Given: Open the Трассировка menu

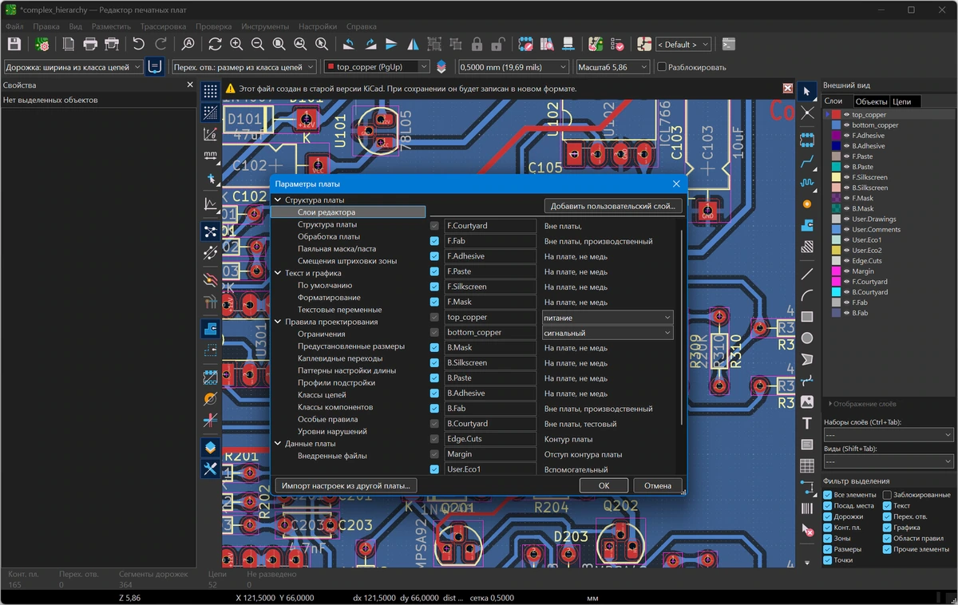Looking at the screenshot, I should (163, 26).
